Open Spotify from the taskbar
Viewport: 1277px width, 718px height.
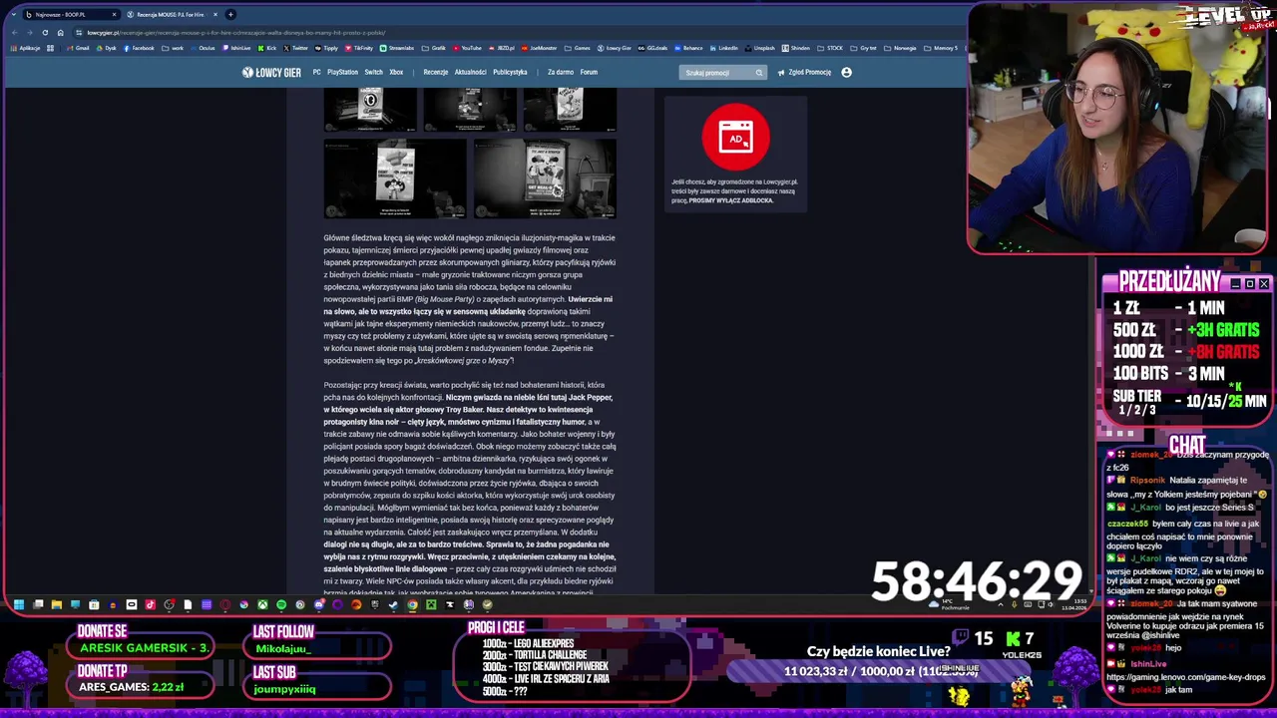pyautogui.click(x=281, y=604)
